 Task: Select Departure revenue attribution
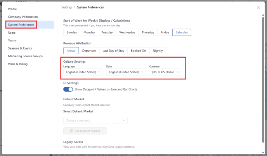point(89,51)
